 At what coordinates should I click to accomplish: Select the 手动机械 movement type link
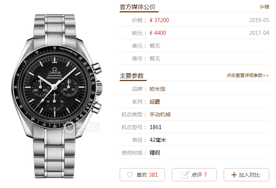point(160,114)
